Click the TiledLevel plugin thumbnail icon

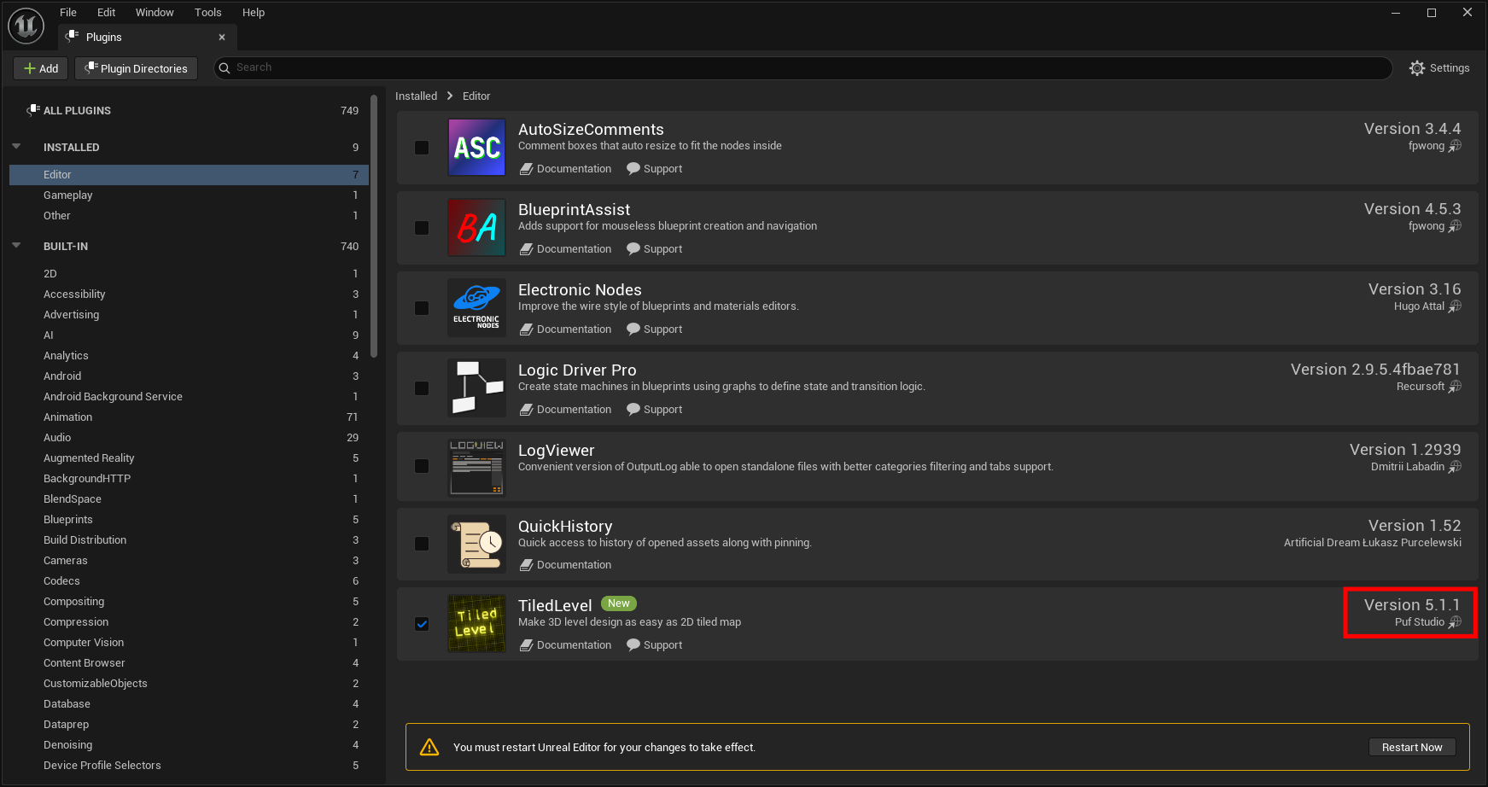(476, 624)
